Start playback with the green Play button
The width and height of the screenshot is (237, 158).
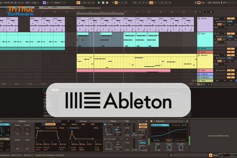[99, 3]
